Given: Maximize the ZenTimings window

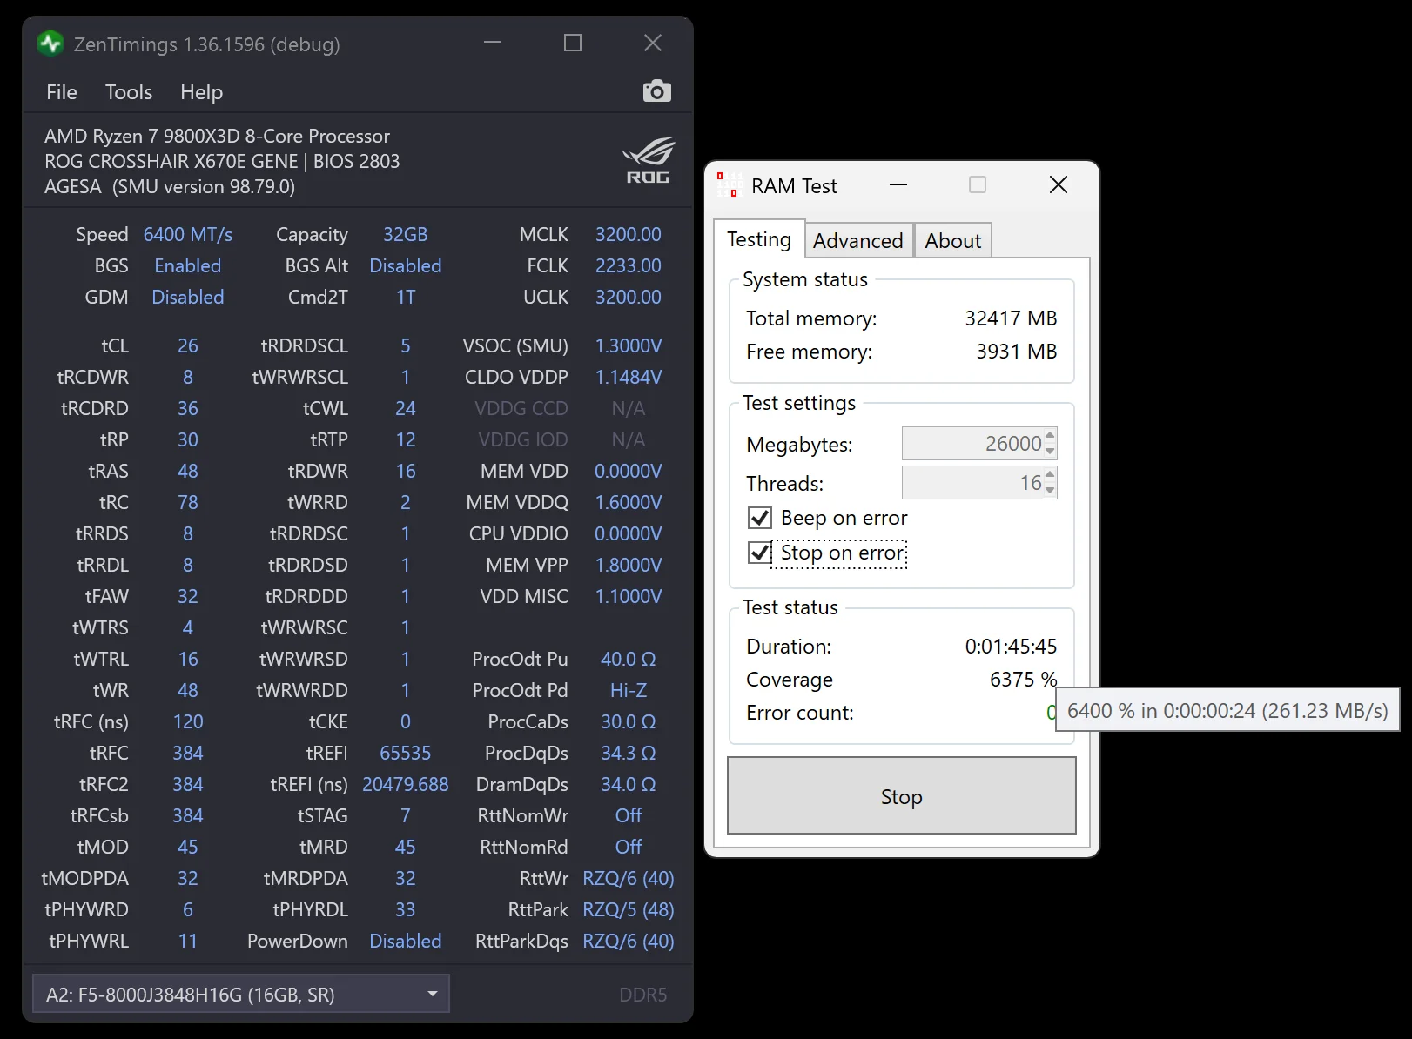Looking at the screenshot, I should 573,43.
